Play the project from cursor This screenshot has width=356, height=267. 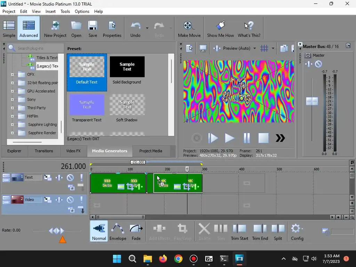(x=229, y=138)
